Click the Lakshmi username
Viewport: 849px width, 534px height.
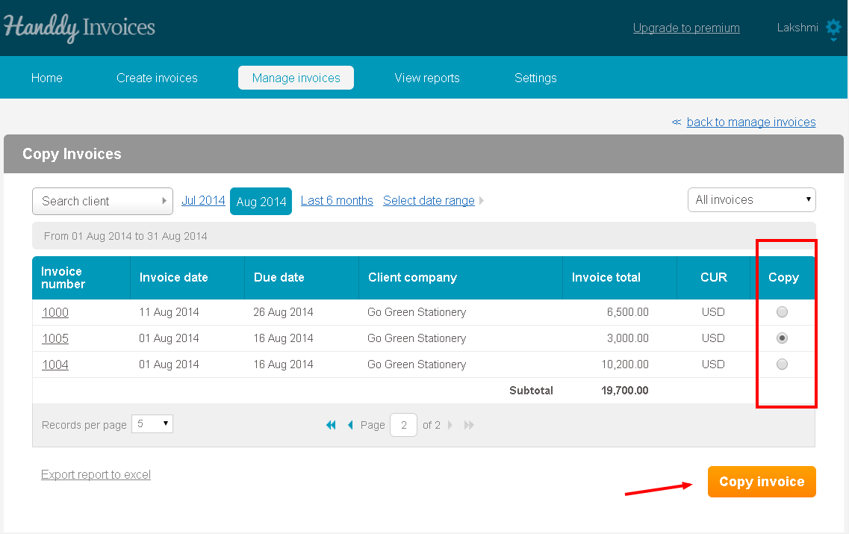pyautogui.click(x=797, y=28)
